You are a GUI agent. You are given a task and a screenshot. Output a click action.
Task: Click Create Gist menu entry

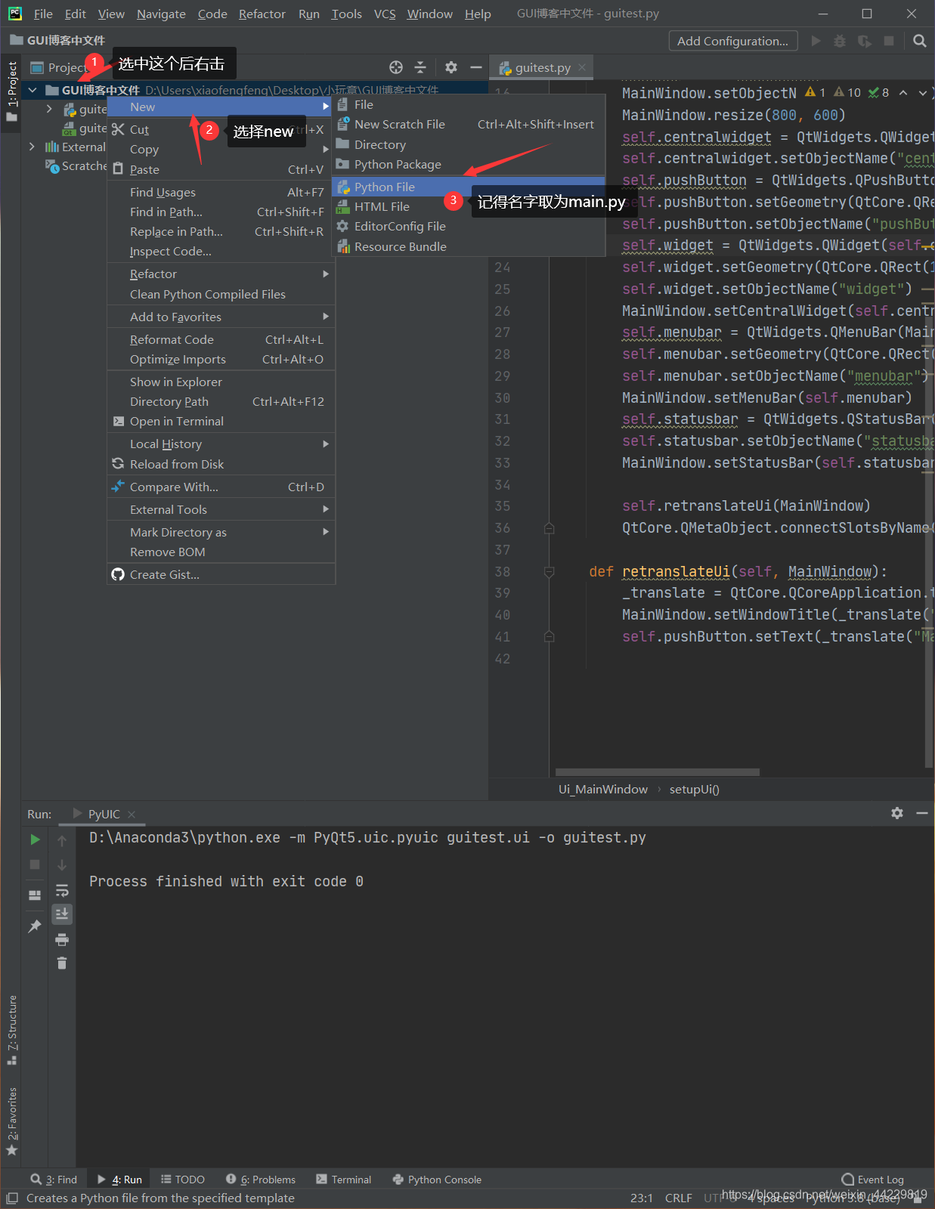coord(221,575)
